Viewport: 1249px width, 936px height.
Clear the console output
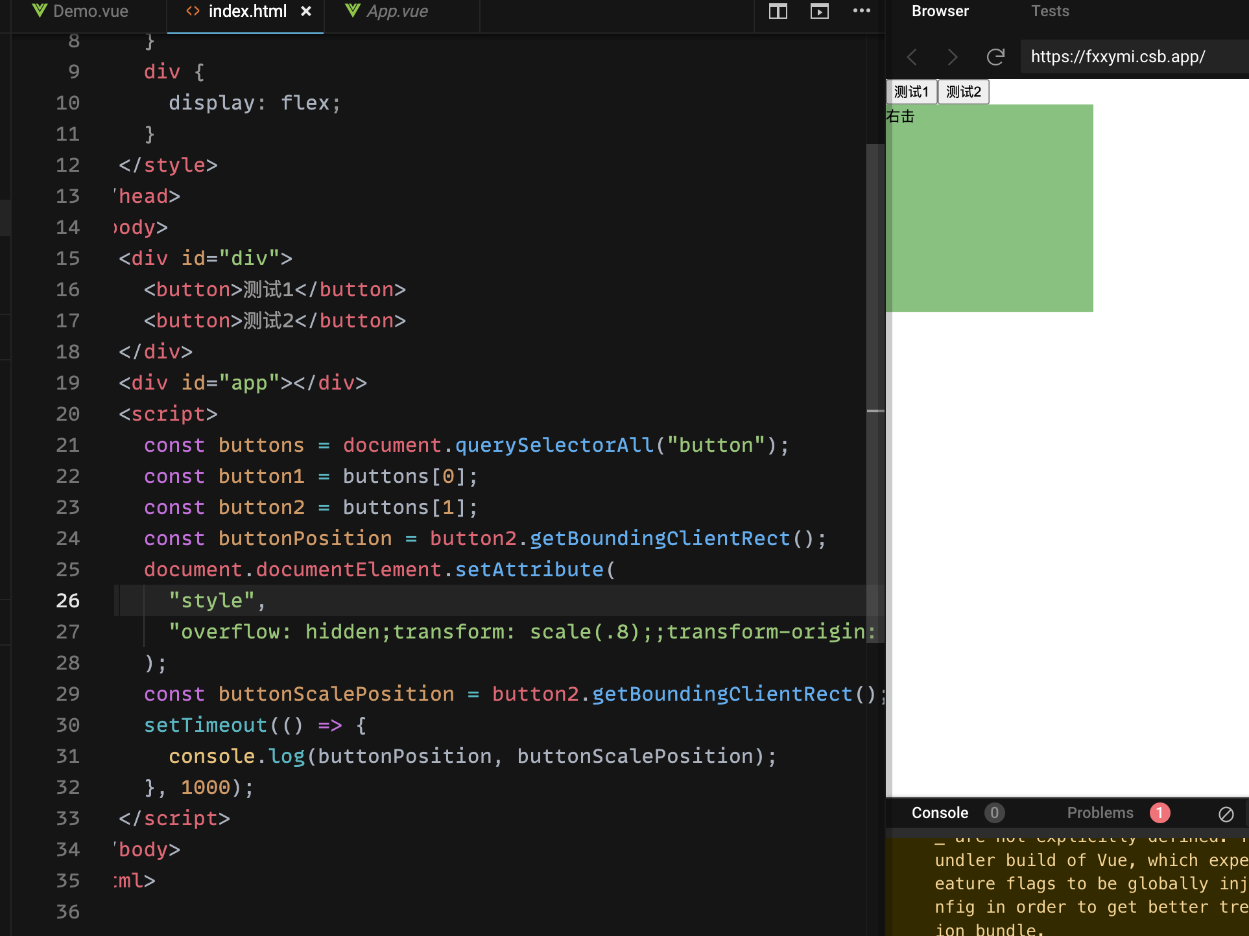(x=1226, y=813)
